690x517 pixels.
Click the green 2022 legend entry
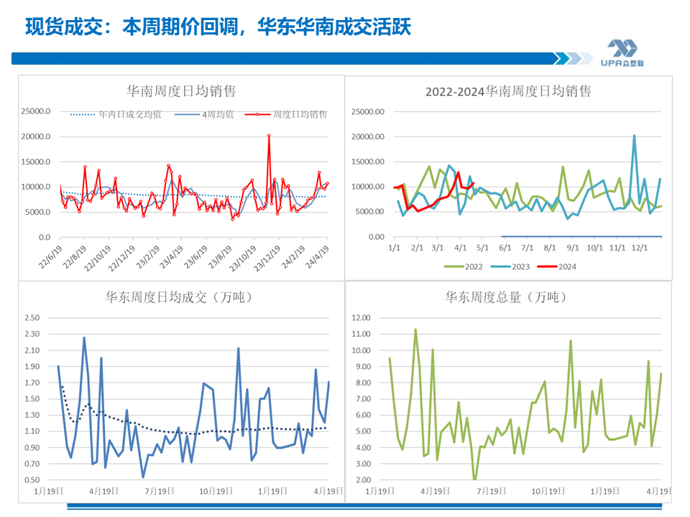[464, 267]
